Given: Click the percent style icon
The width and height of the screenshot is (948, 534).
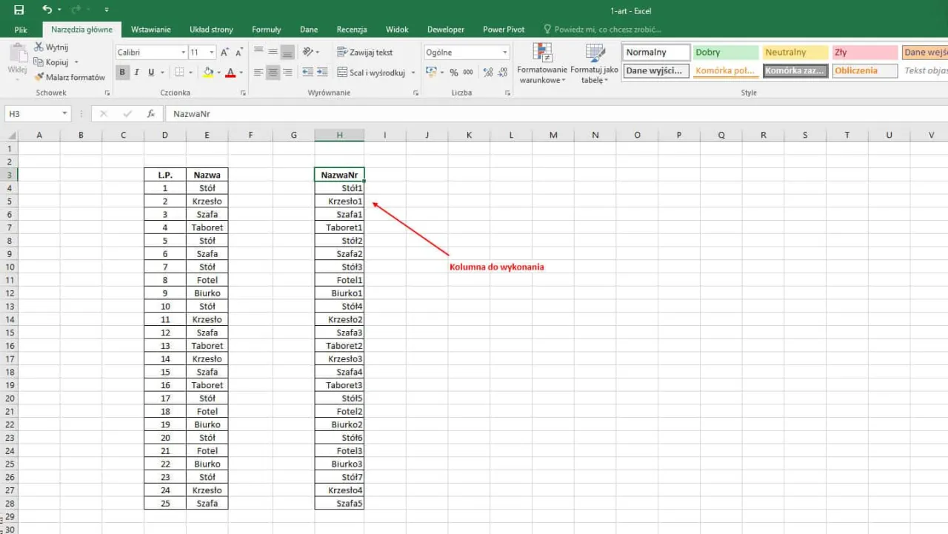Looking at the screenshot, I should pyautogui.click(x=454, y=73).
